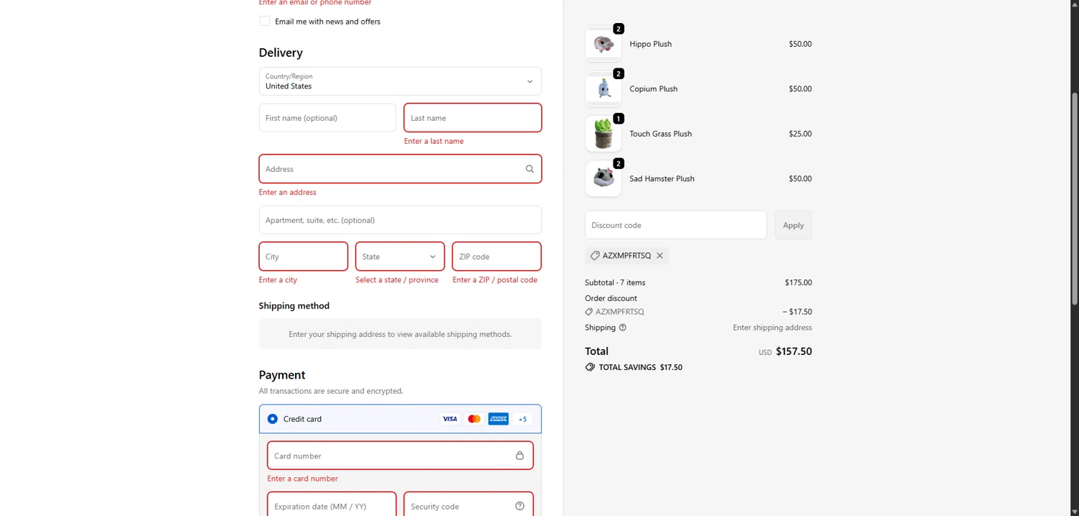Click the Delivery section heading
Screen dimensions: 1079x516
pyautogui.click(x=281, y=52)
